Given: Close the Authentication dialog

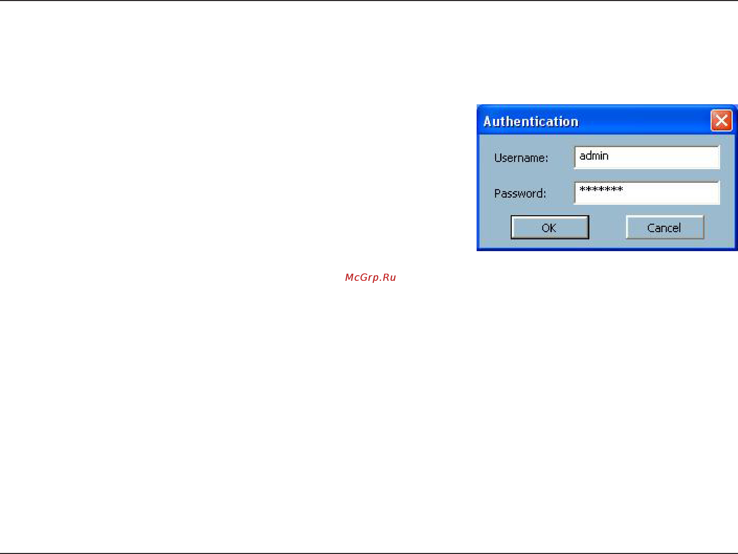Looking at the screenshot, I should [x=721, y=120].
